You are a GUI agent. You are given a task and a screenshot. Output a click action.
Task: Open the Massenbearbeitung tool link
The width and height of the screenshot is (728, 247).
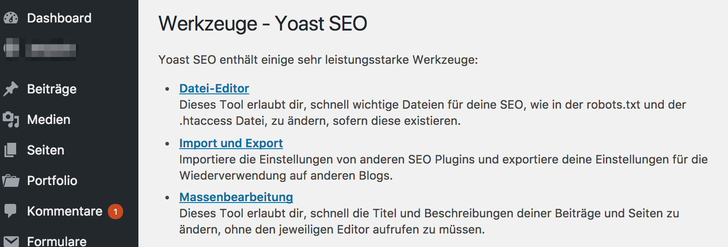[236, 197]
